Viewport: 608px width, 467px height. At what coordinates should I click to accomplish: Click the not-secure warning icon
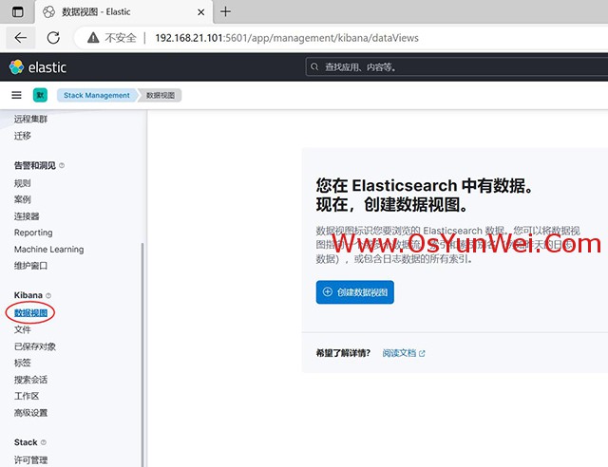pyautogui.click(x=93, y=38)
